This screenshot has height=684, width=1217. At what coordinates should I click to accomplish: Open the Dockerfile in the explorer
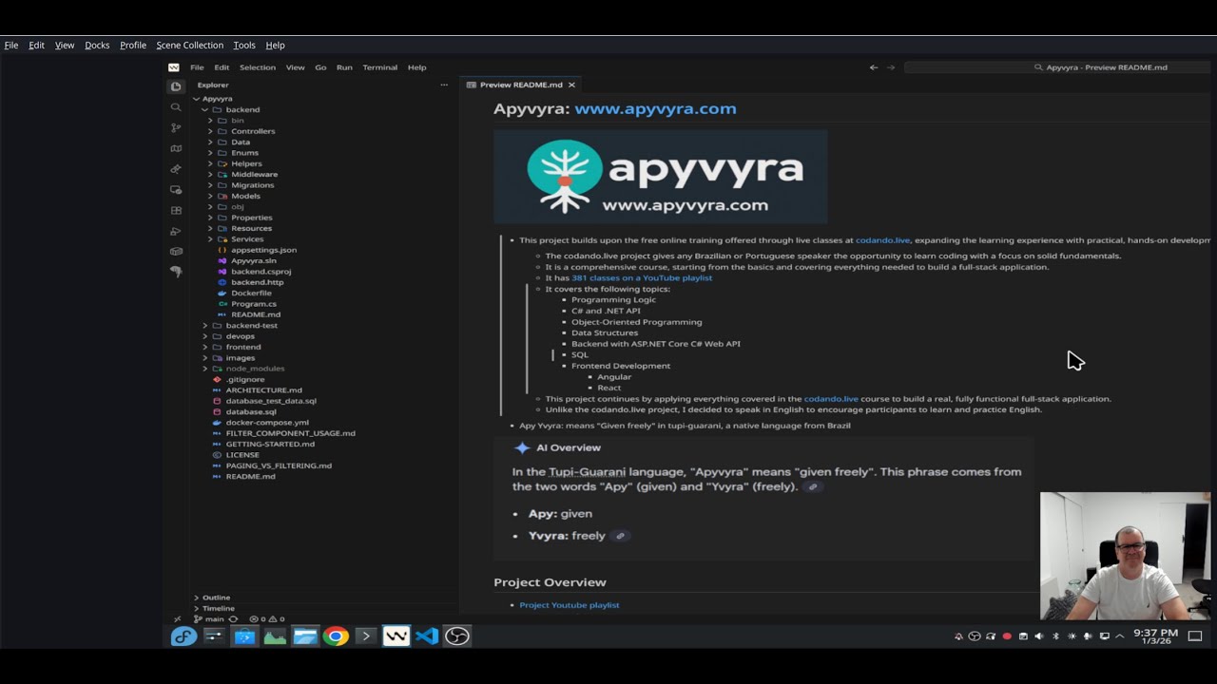coord(251,294)
